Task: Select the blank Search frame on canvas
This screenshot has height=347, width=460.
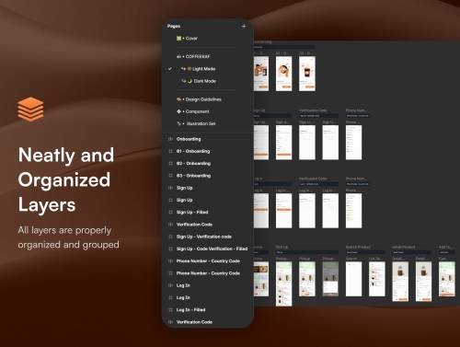Action: pos(353,279)
